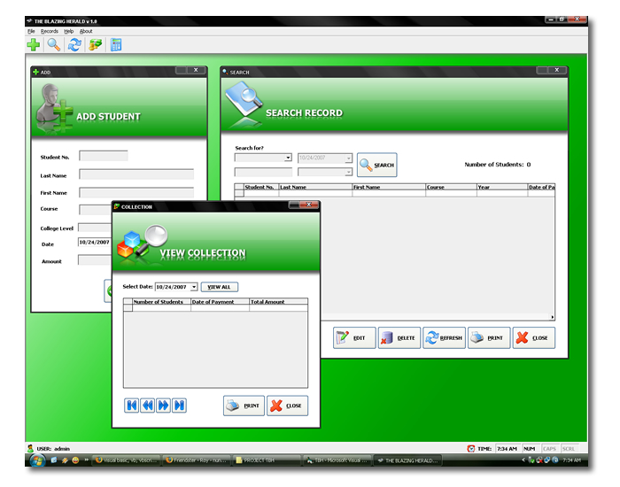Image resolution: width=620 pixels, height=487 pixels.
Task: Click the green plus Add toolbar icon
Action: pyautogui.click(x=34, y=45)
